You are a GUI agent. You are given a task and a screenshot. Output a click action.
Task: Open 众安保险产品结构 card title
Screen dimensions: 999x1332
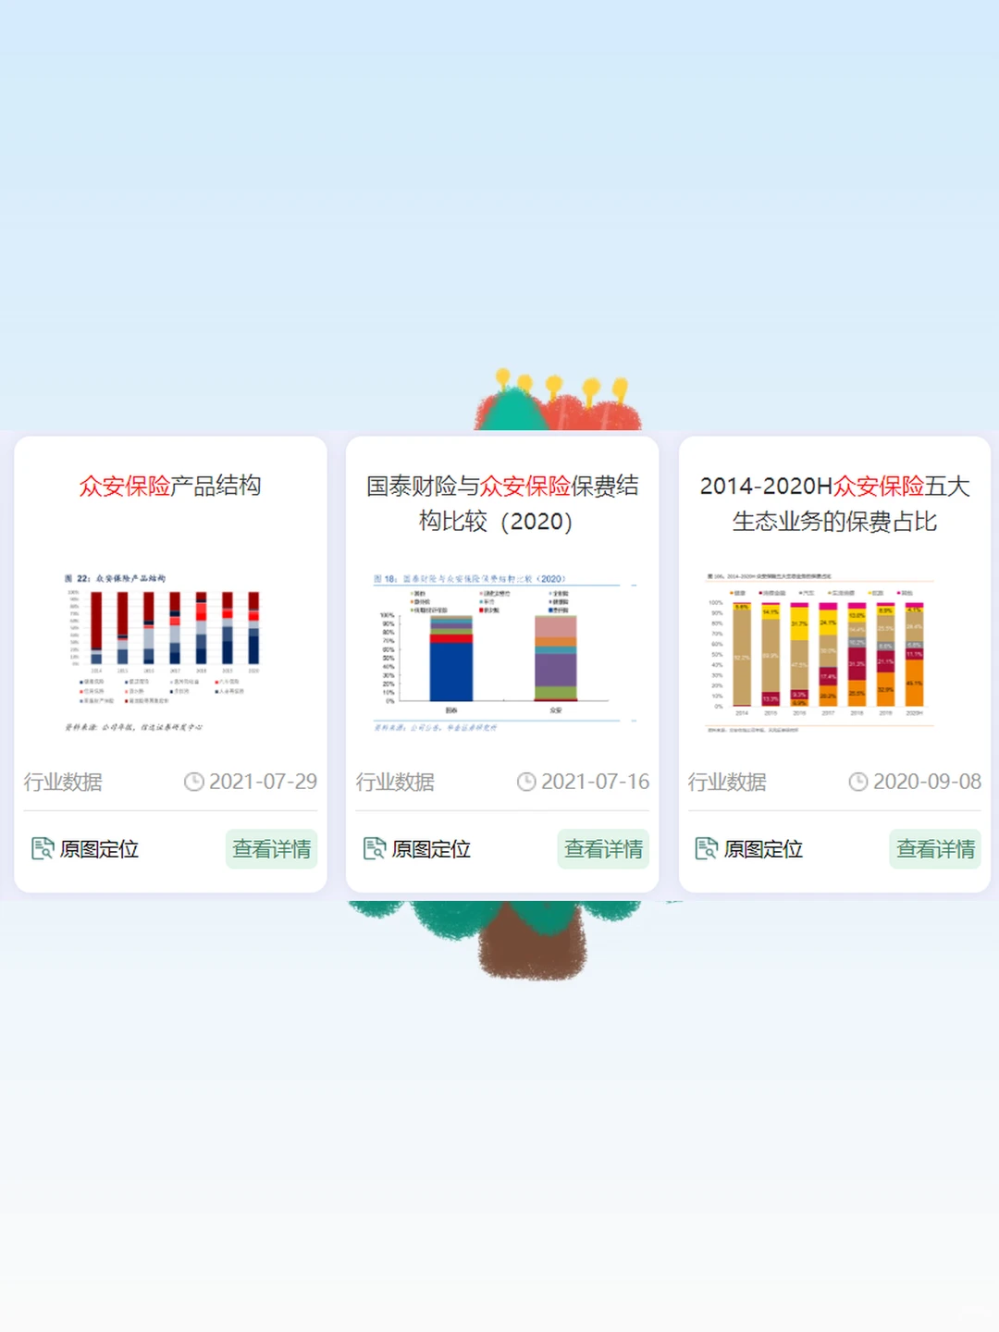[170, 486]
